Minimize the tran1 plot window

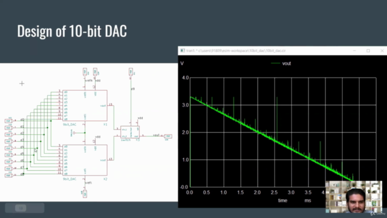coord(354,50)
